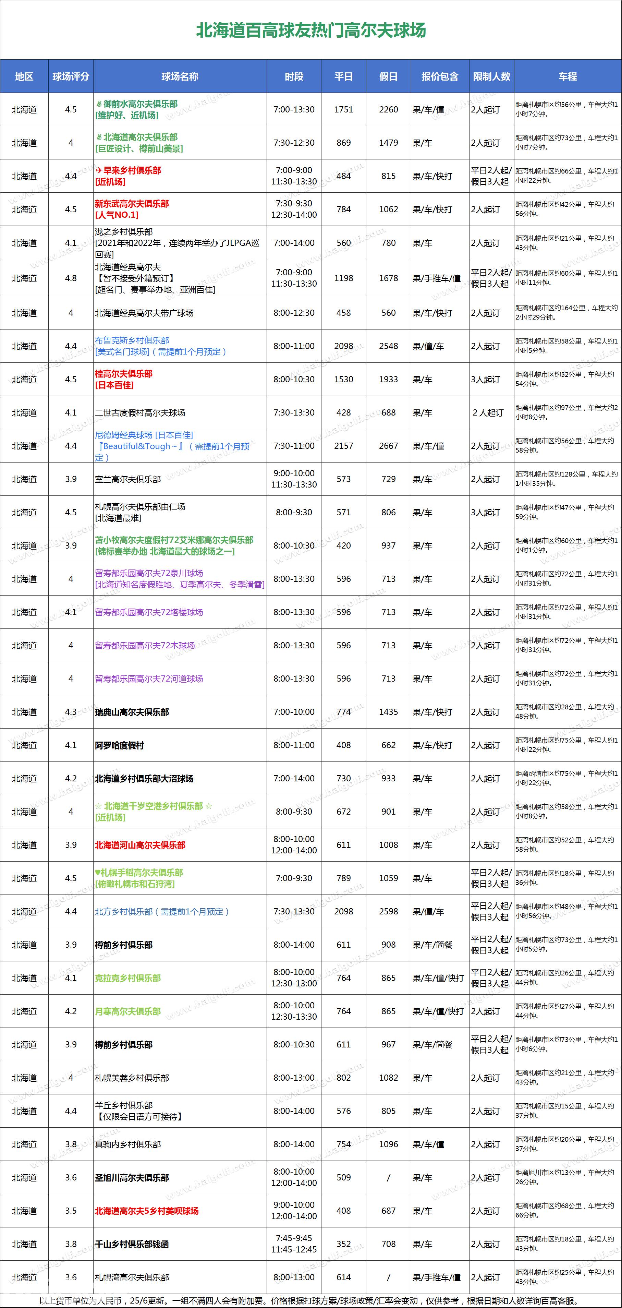Click the 平日 price column header
Viewport: 622px width, 1308px height.
[343, 77]
